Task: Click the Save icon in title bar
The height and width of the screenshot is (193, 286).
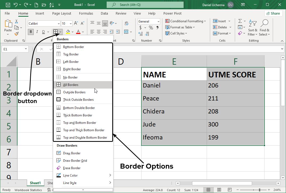Action: coord(8,5)
